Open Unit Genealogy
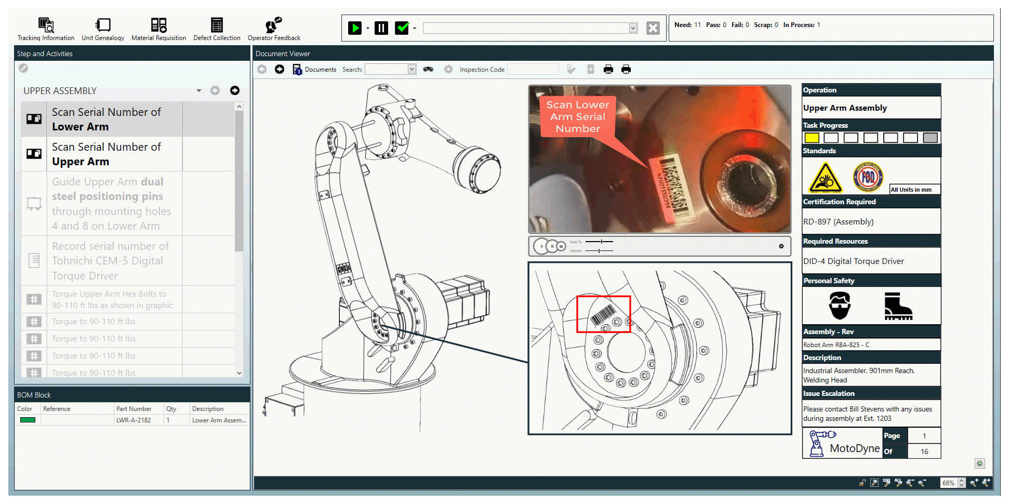 pos(103,29)
